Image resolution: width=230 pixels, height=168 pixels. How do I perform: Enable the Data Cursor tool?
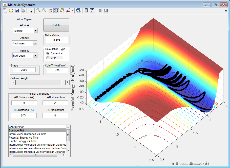[x=62, y=10]
